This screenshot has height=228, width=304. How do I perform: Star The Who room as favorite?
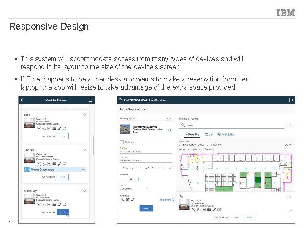(84, 150)
